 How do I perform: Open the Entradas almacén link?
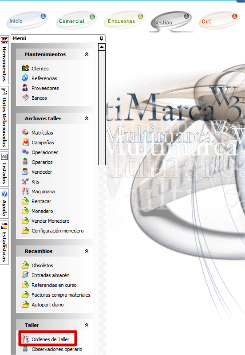(x=51, y=275)
